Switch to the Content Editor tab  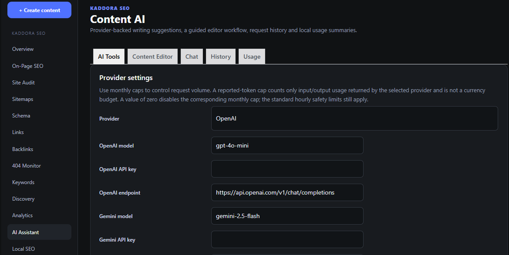[x=153, y=57]
